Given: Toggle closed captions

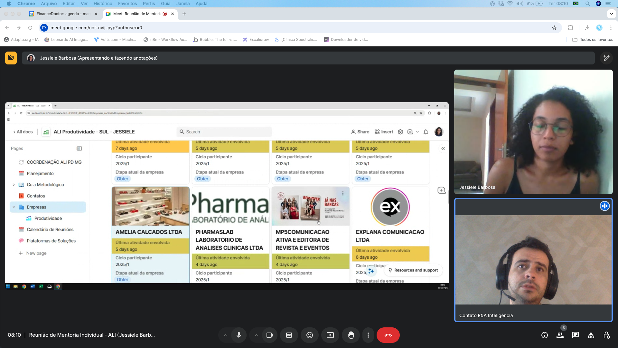Looking at the screenshot, I should tap(289, 335).
